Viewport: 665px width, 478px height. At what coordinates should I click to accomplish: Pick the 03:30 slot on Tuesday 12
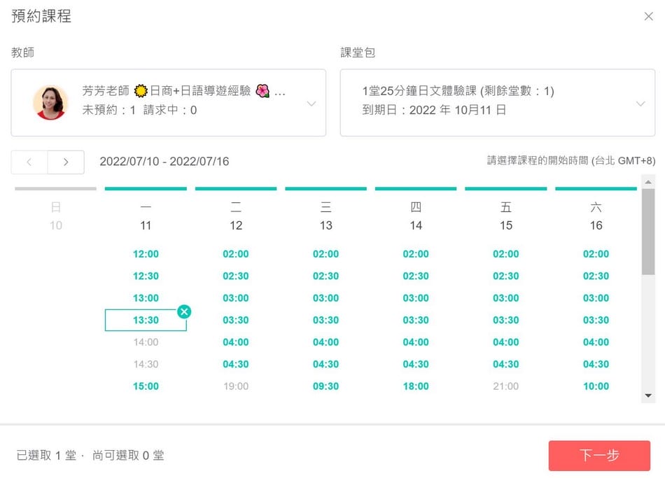[x=236, y=321]
